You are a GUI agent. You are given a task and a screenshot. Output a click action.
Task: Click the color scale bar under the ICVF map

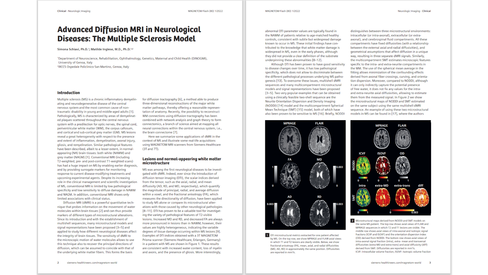click(x=363, y=177)
